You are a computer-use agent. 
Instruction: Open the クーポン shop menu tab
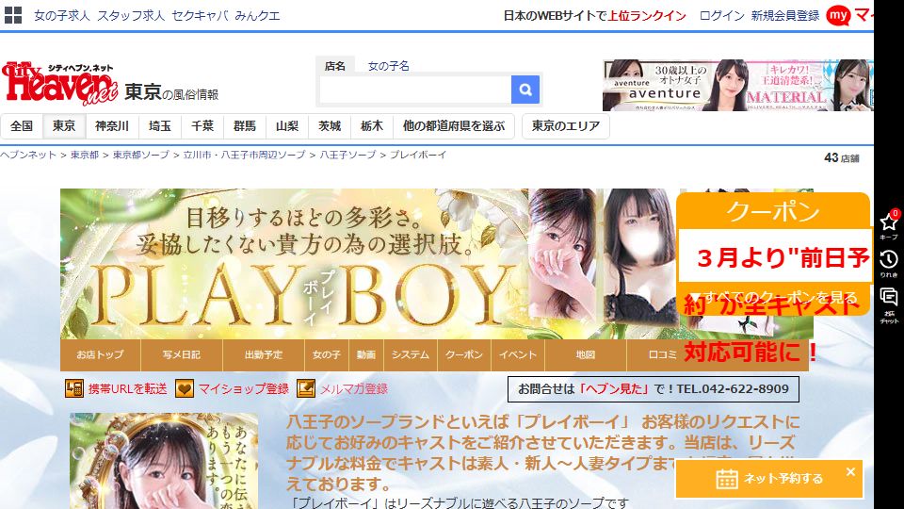click(x=464, y=355)
